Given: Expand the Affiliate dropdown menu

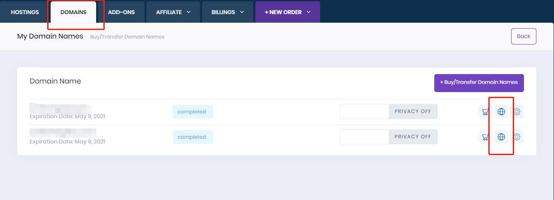Looking at the screenshot, I should point(173,12).
